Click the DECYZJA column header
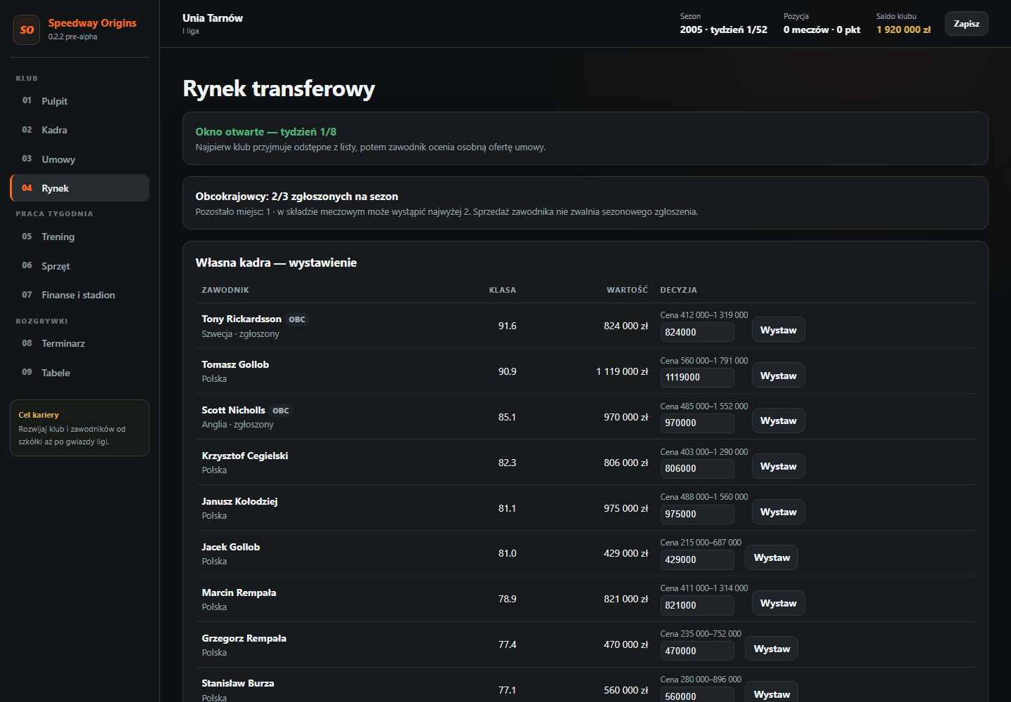 coord(678,290)
